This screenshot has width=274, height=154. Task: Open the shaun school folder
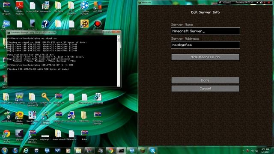point(58,135)
